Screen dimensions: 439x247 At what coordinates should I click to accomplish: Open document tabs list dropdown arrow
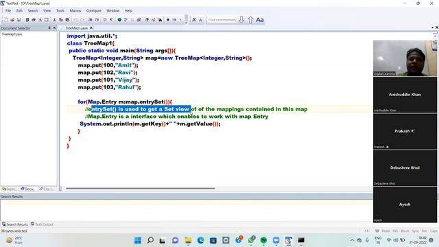pos(432,27)
